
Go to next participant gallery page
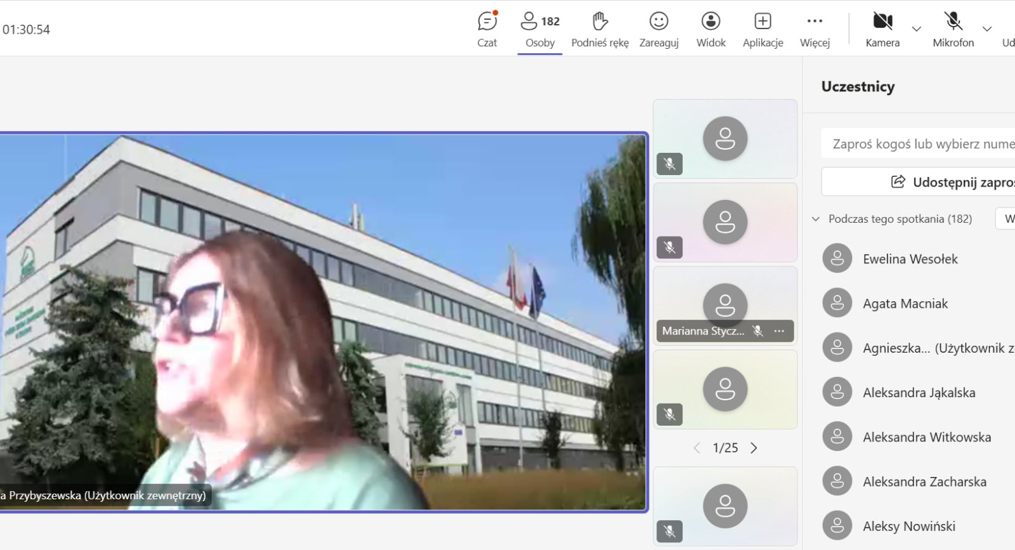point(754,448)
